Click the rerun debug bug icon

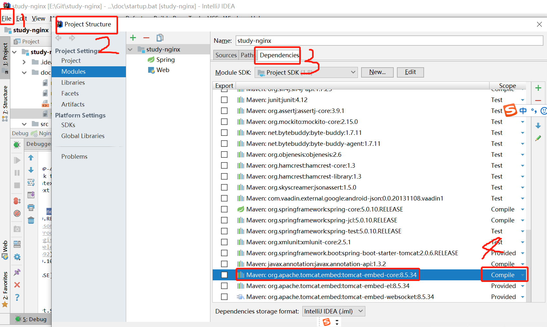click(x=17, y=145)
